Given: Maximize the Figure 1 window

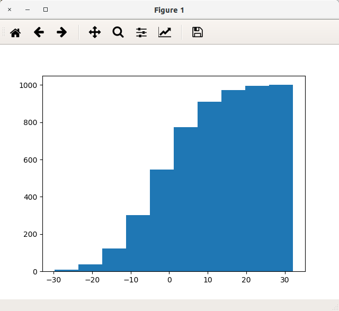Looking at the screenshot, I should [x=46, y=10].
